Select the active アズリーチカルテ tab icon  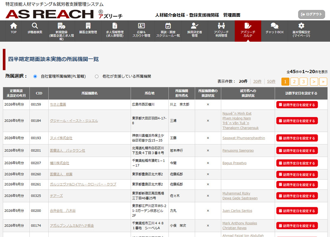pyautogui.click(x=248, y=26)
